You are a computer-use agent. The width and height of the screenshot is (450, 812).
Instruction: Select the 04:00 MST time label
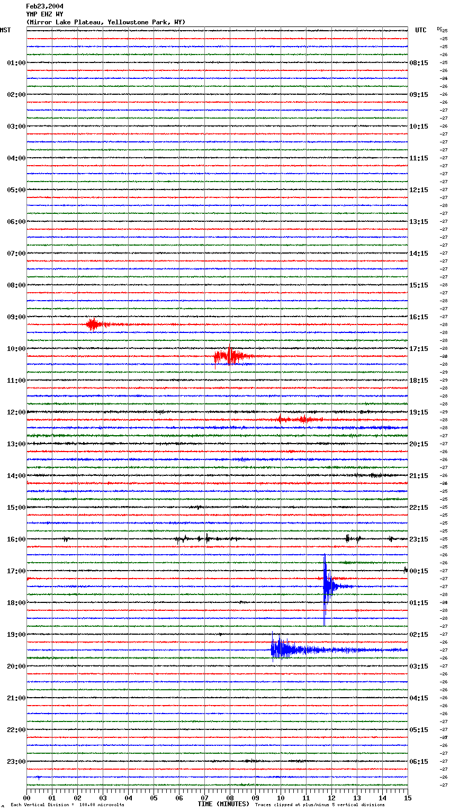[x=16, y=158]
